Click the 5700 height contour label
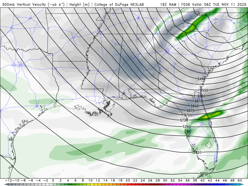 pos(188,115)
